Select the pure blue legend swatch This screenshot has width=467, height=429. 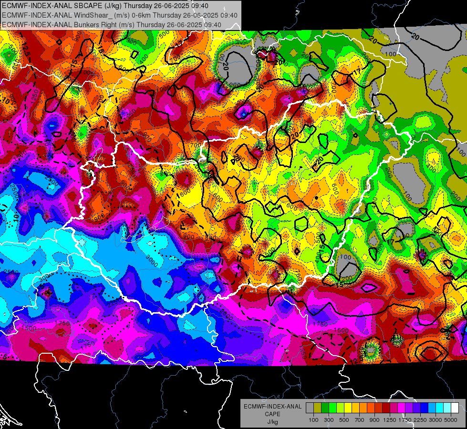coord(424,408)
